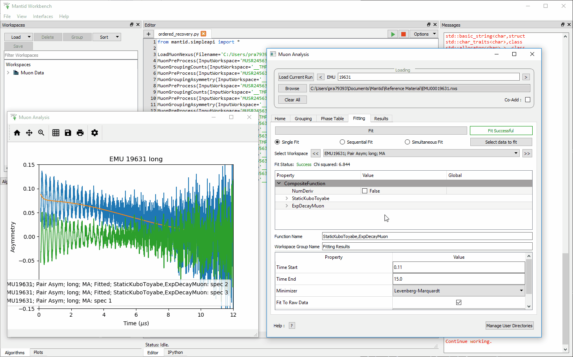Image resolution: width=573 pixels, height=357 pixels.
Task: Click the Time Start value field
Action: [459, 267]
